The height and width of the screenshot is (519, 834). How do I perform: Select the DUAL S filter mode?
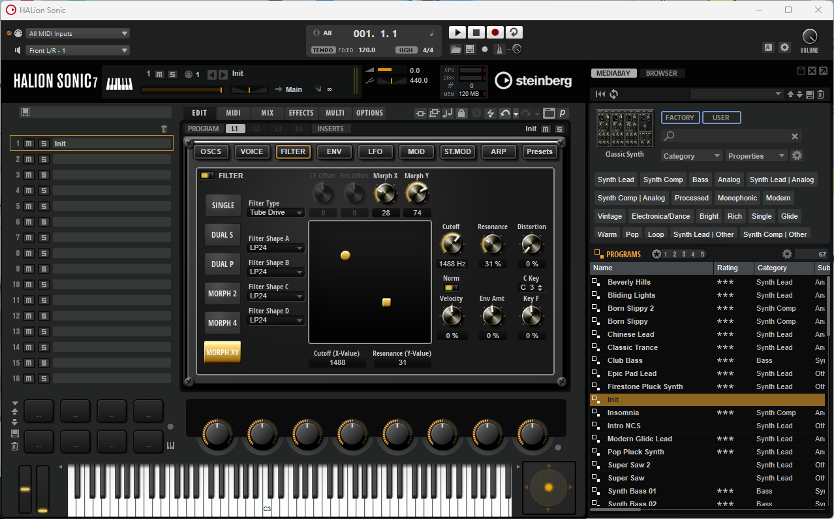[223, 234]
